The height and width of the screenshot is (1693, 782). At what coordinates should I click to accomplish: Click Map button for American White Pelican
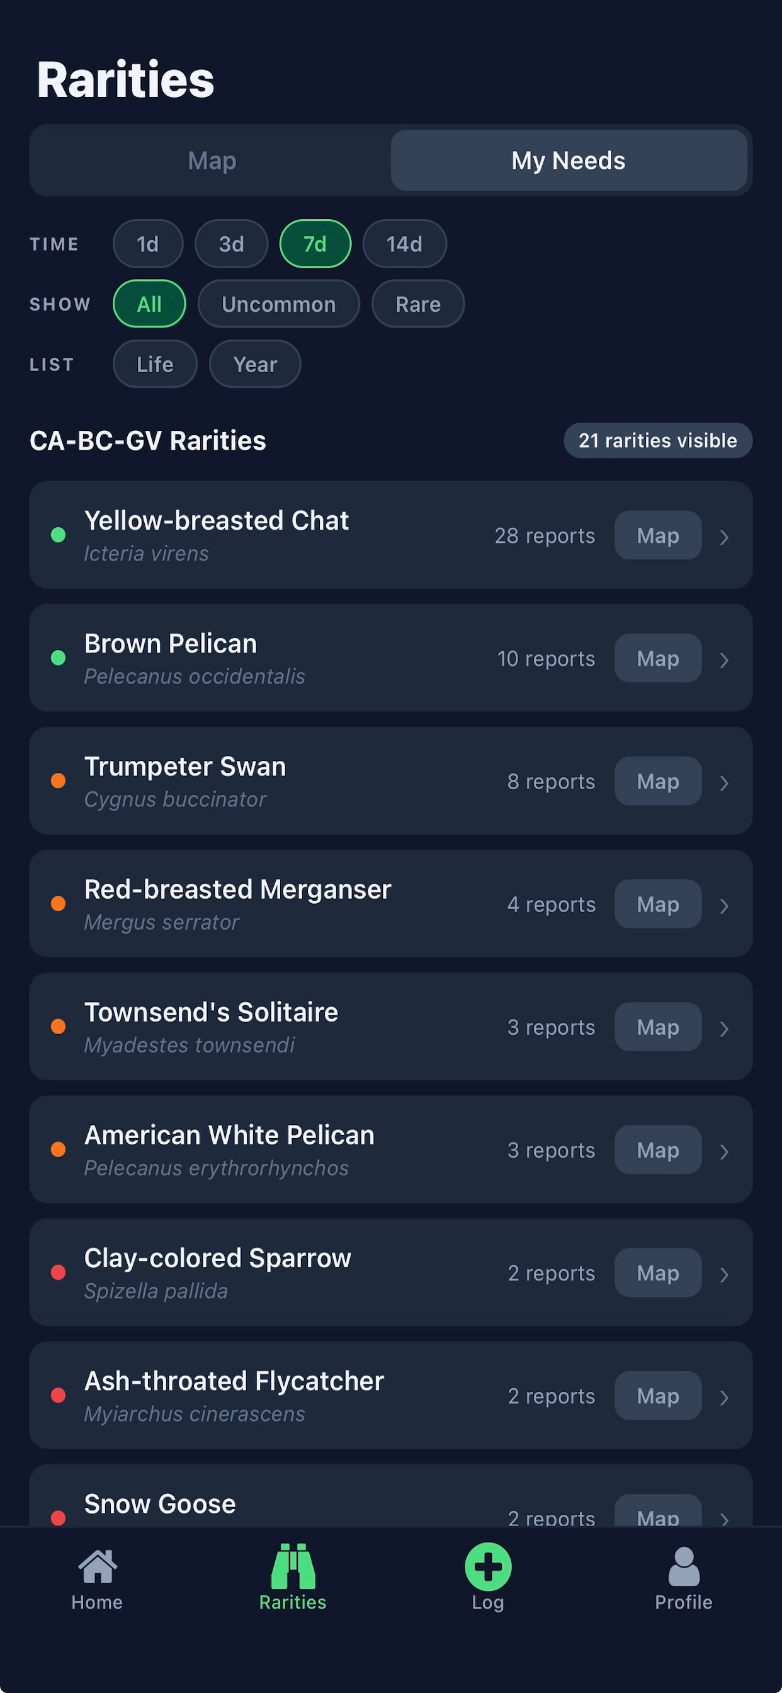click(x=658, y=1149)
